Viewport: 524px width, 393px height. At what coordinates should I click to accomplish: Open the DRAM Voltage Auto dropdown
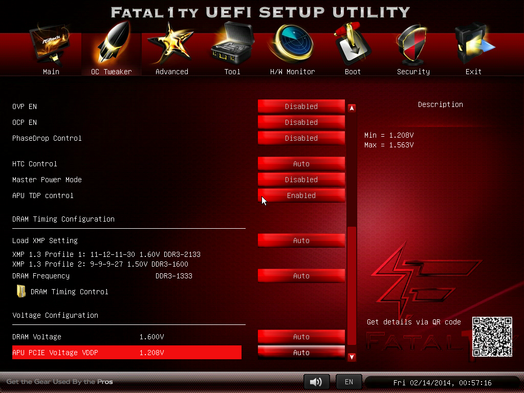[301, 337]
